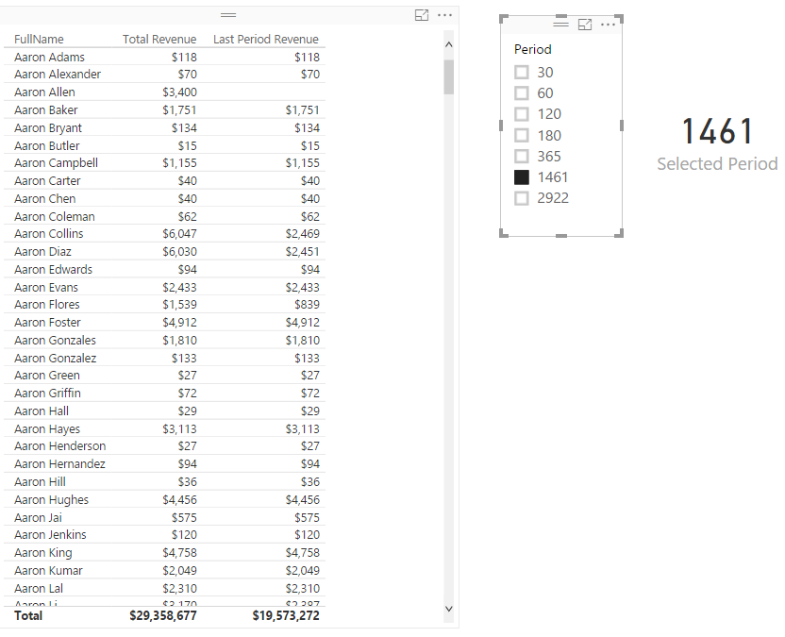
Task: Enable the 30 day Period option
Action: (521, 72)
